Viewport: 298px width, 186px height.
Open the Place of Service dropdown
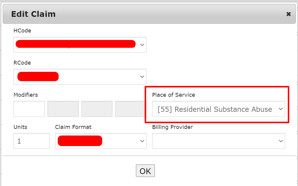(218, 109)
